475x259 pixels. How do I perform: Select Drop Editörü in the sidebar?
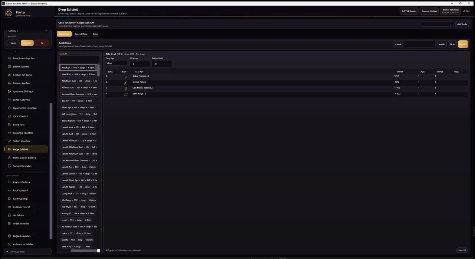26,149
